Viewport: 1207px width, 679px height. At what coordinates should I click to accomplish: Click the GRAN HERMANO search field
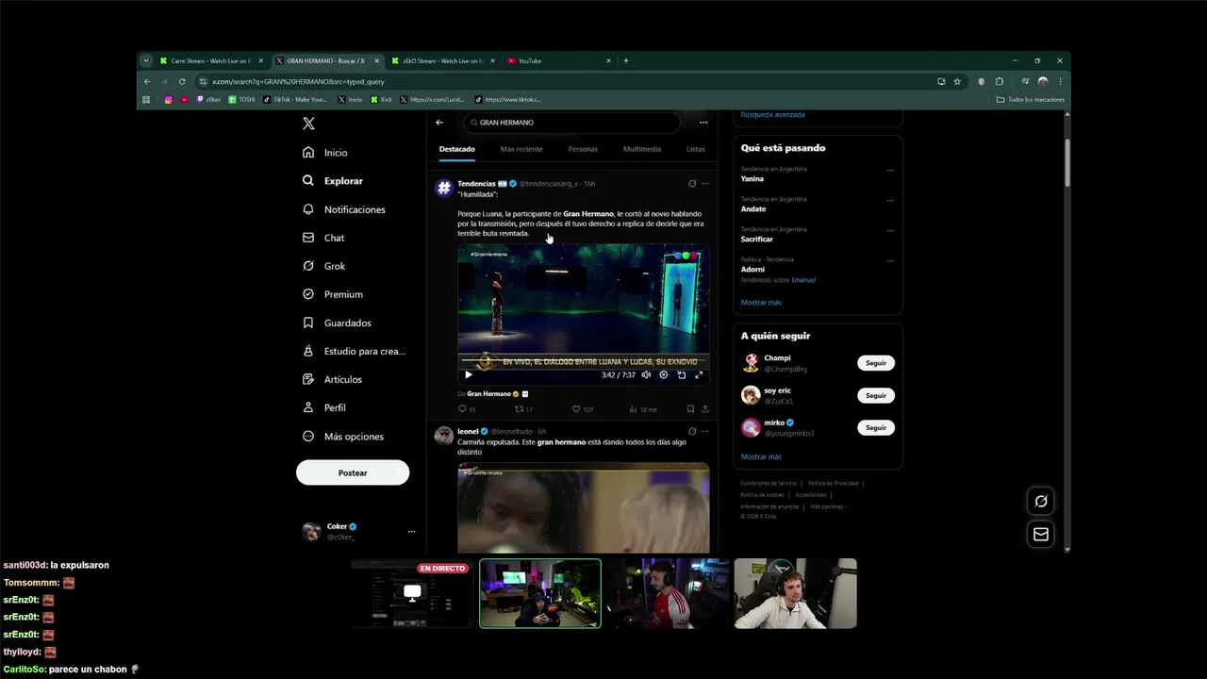pyautogui.click(x=571, y=123)
